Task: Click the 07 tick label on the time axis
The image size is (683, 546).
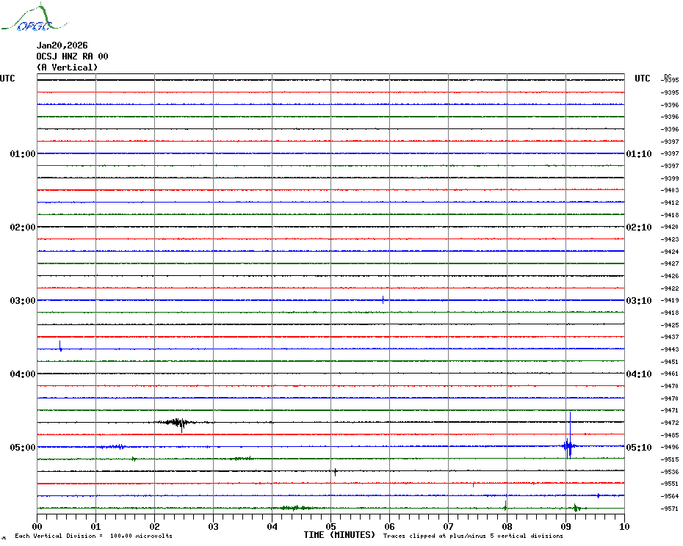Action: click(x=448, y=526)
